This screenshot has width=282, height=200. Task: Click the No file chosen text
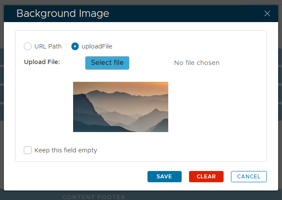pyautogui.click(x=197, y=63)
